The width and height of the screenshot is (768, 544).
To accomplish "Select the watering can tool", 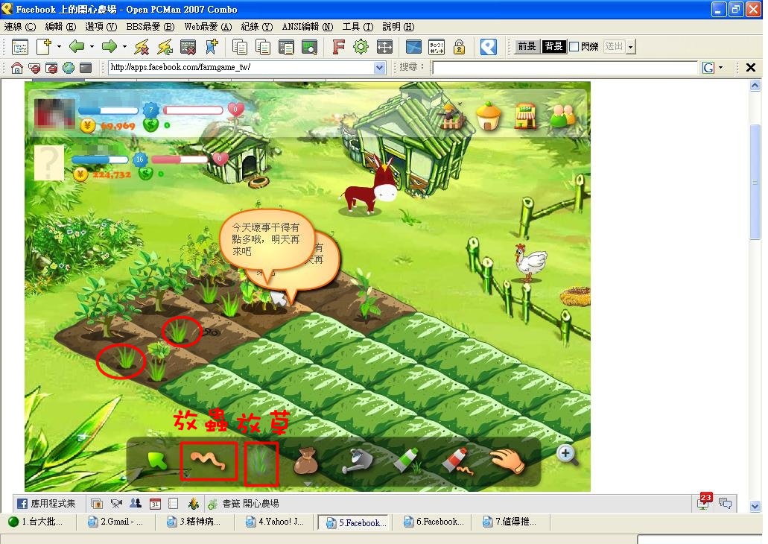I will (x=357, y=462).
